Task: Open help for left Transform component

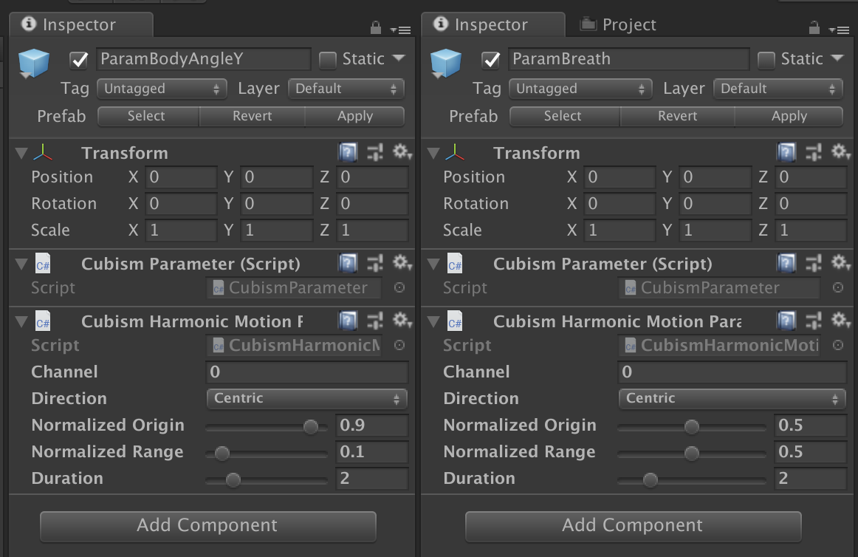Action: tap(348, 153)
